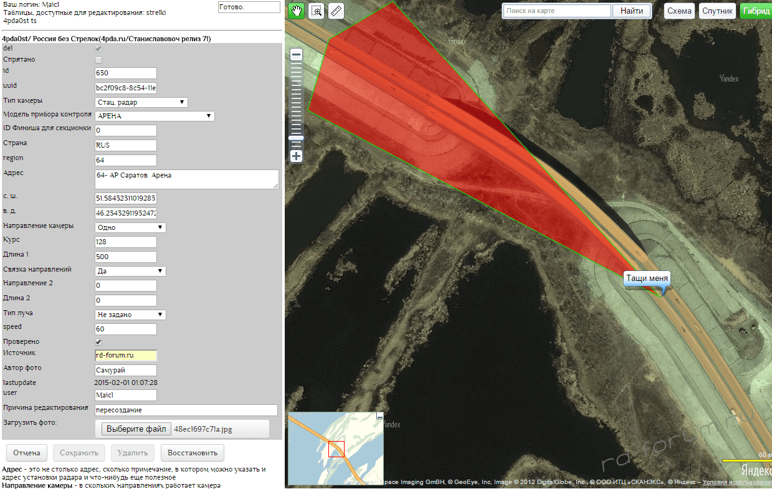
Task: Click the 'Тащи меня' map marker
Action: pos(647,278)
